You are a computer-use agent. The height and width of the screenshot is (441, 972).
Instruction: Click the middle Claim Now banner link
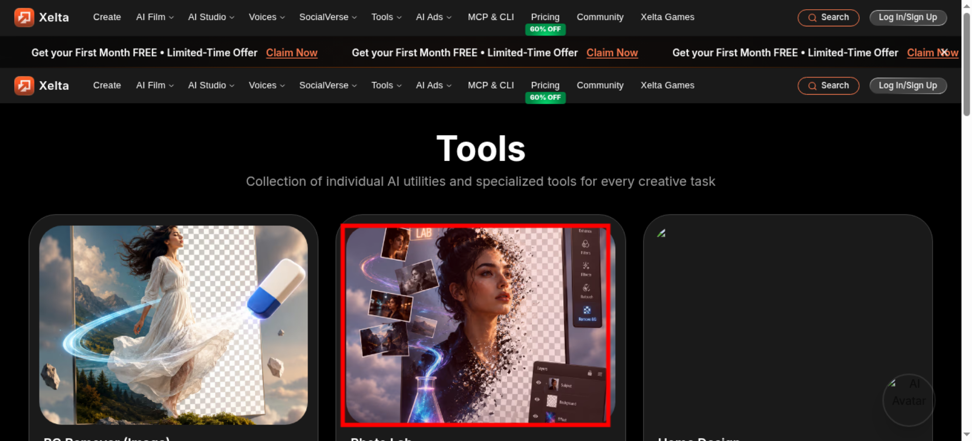pos(612,52)
